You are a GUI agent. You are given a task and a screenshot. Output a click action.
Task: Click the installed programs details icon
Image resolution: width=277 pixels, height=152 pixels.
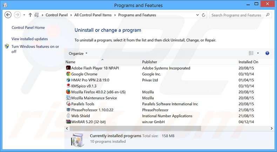[x=78, y=140]
